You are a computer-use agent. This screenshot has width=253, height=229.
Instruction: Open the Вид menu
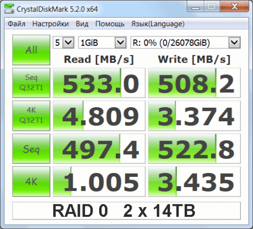click(x=82, y=24)
